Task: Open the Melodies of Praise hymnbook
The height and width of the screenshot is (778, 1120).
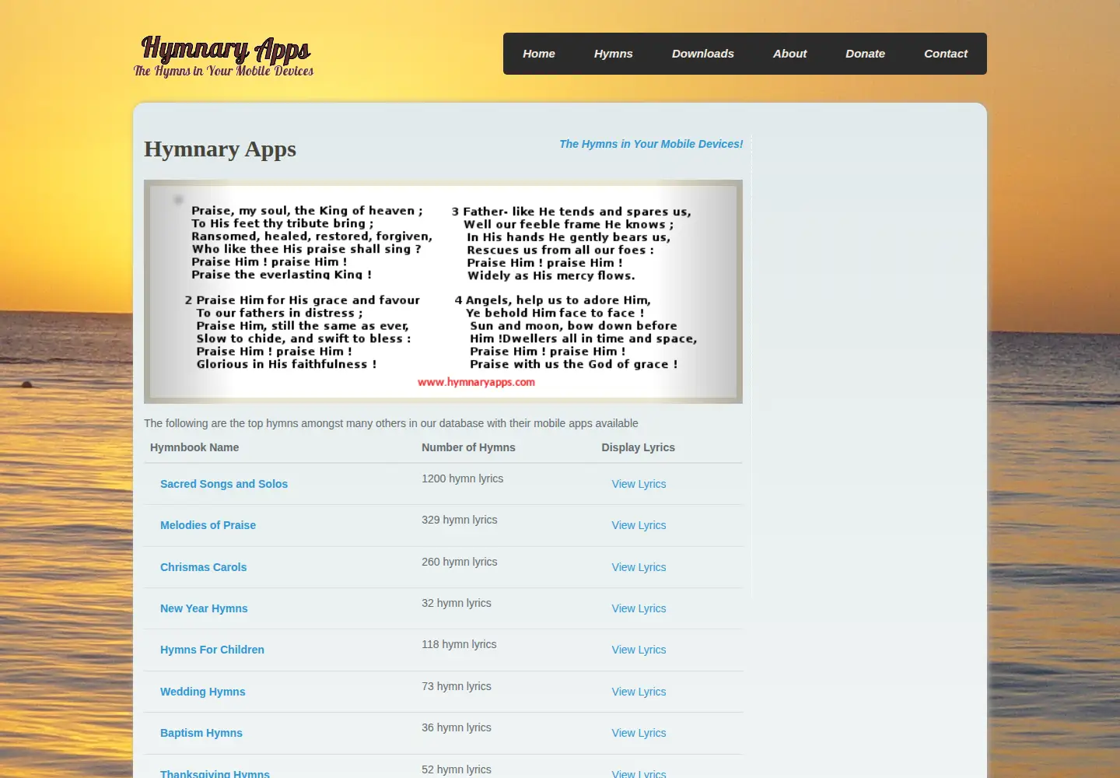Action: coord(208,525)
